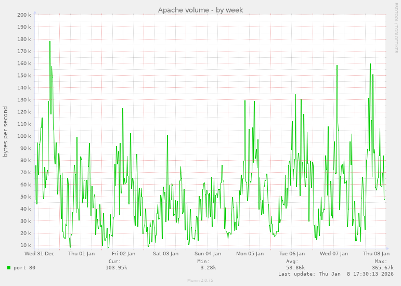Click the '200 k' y-axis label
Image resolution: width=401 pixels, height=286 pixels.
click(x=24, y=15)
